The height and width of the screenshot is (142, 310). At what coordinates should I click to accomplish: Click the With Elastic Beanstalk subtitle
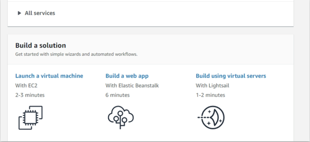pos(132,86)
